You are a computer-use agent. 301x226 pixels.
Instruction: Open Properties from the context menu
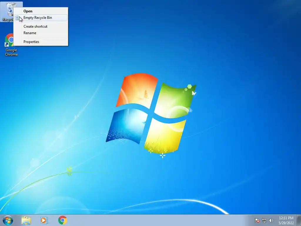click(x=41, y=42)
